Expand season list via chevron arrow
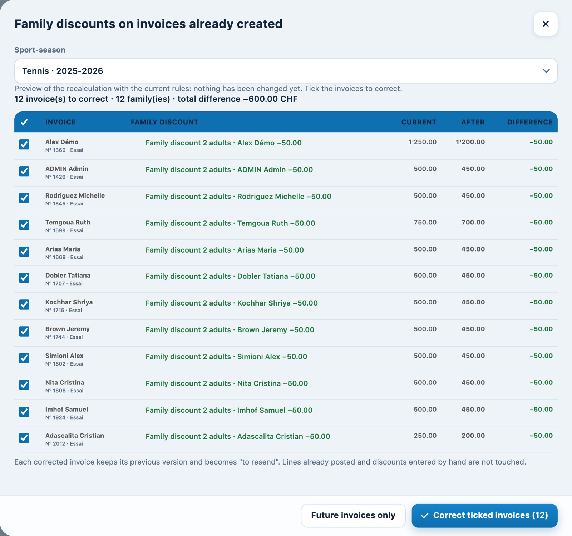 coord(546,71)
